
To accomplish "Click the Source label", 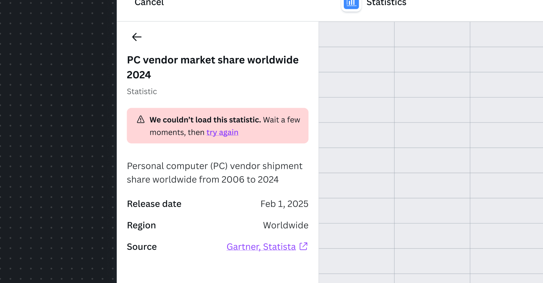I will click(142, 247).
